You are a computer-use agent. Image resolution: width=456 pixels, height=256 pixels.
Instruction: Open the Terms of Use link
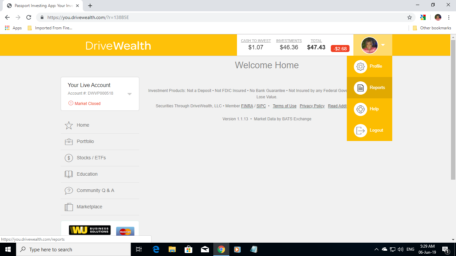pyautogui.click(x=284, y=106)
